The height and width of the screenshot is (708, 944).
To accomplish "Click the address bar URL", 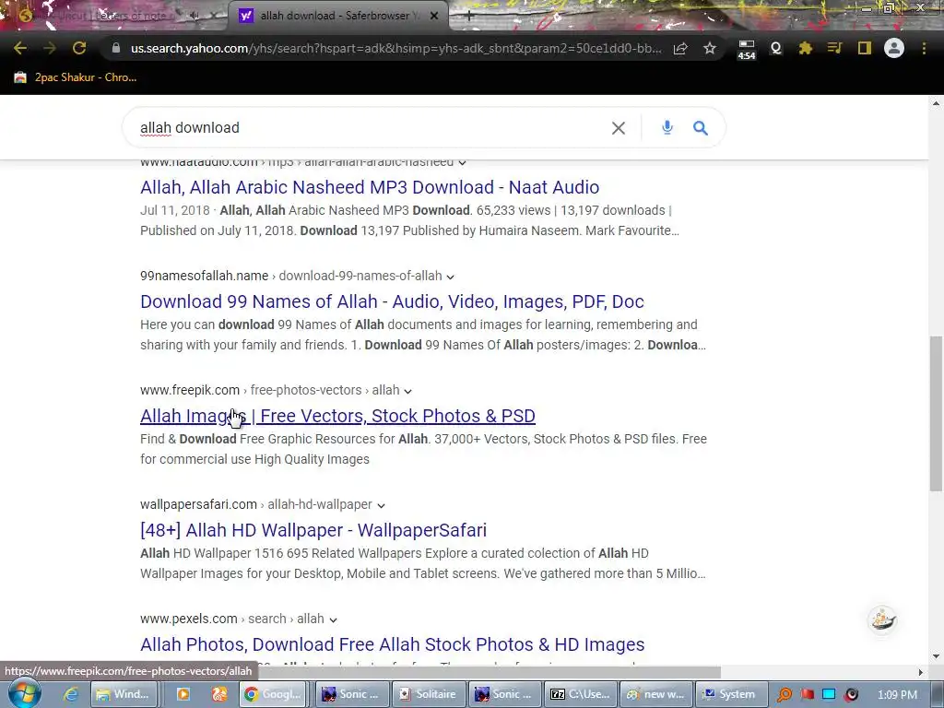I will point(395,48).
